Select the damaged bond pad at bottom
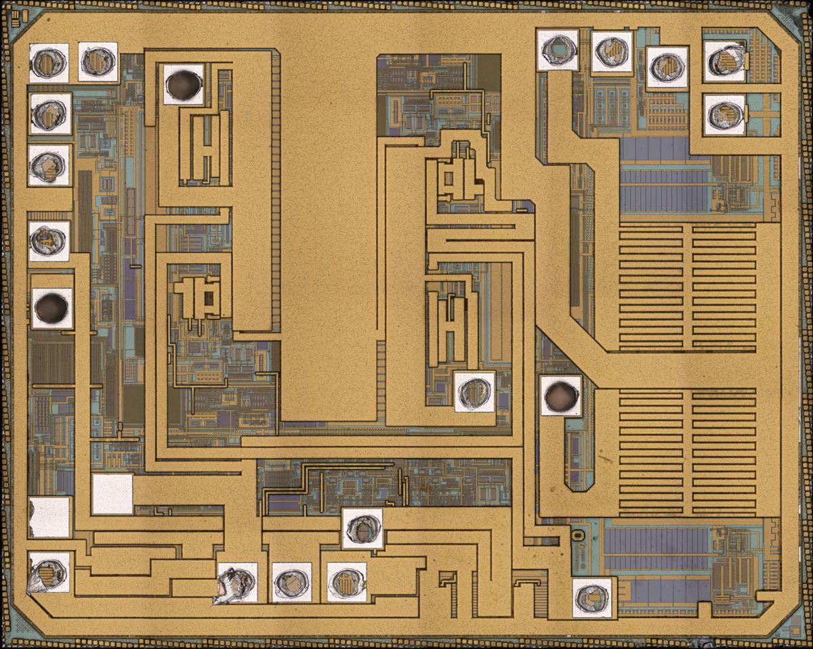813x649 pixels. (236, 583)
